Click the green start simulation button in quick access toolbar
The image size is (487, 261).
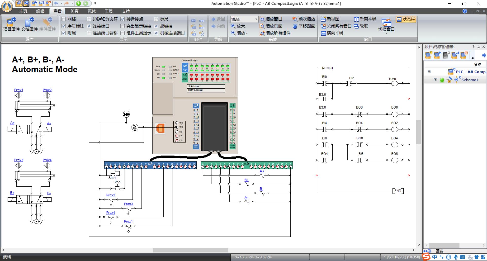[79, 3]
